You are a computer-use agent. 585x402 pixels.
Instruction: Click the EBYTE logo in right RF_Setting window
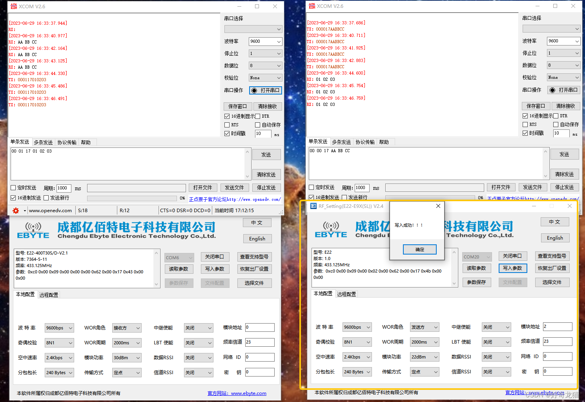[331, 230]
